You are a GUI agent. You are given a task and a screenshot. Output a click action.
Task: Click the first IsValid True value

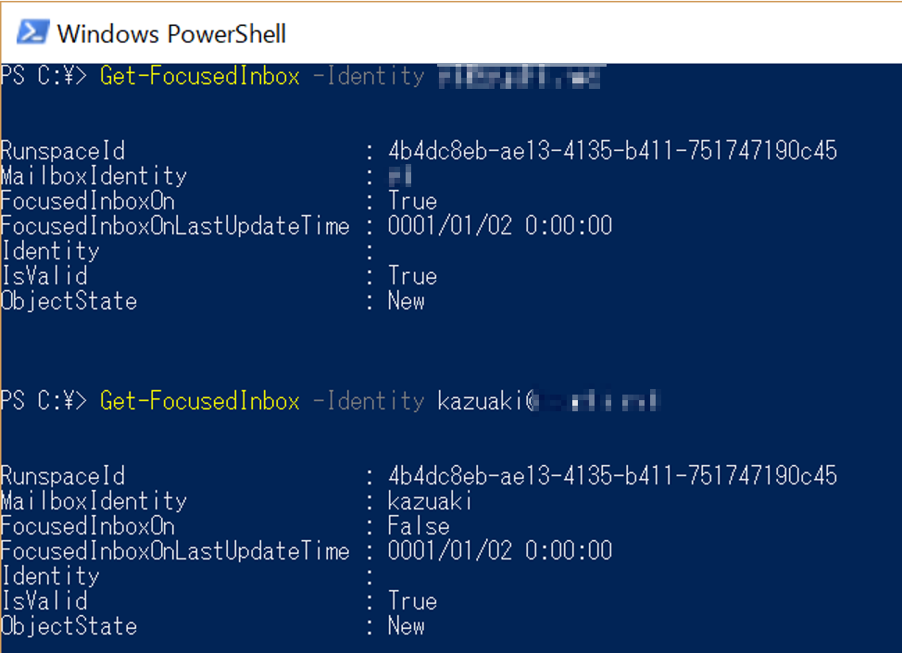pyautogui.click(x=412, y=276)
